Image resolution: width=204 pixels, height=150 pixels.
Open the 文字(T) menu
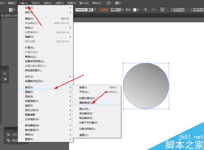click(36, 3)
